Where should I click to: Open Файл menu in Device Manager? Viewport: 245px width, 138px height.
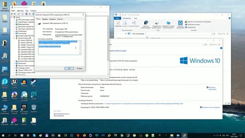[x=13, y=11]
